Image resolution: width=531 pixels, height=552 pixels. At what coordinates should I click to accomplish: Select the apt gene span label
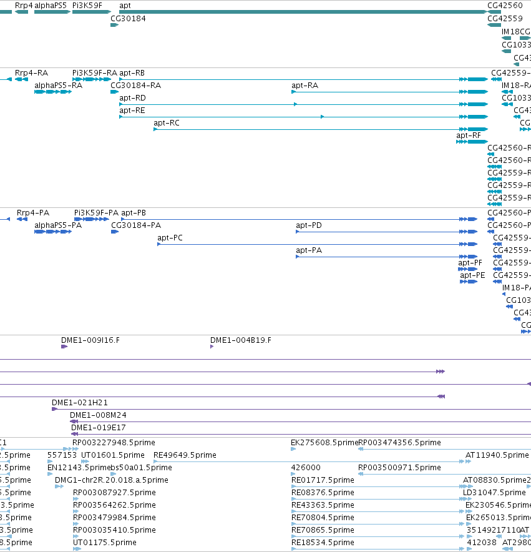click(125, 6)
